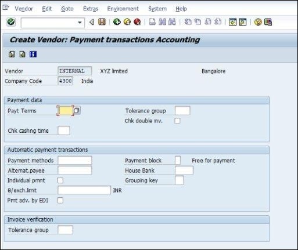Viewport: 298px width, 250px height.
Task: Click the Payment data Tolerance group field
Action: pos(182,111)
